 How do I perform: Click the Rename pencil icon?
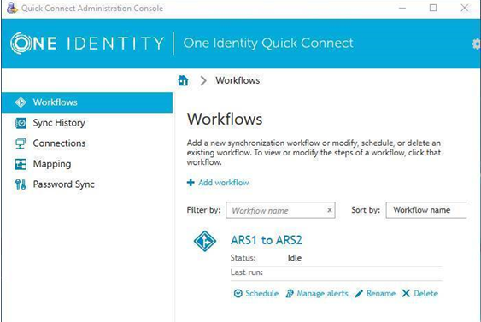359,294
